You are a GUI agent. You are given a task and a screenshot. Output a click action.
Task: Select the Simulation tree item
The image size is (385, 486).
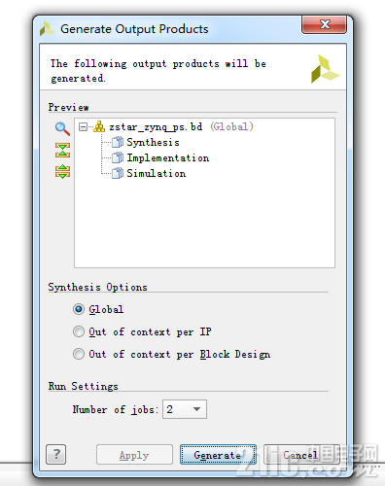coord(157,173)
